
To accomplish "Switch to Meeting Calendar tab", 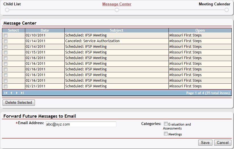I will (x=214, y=4).
